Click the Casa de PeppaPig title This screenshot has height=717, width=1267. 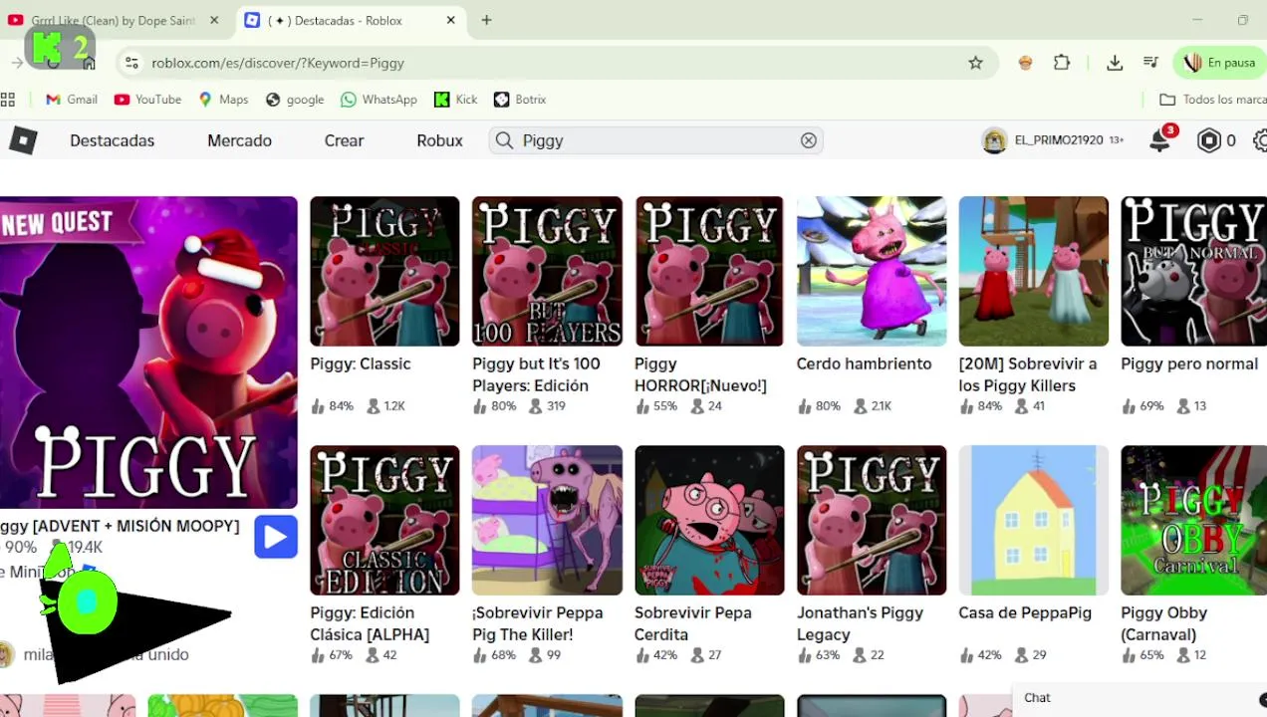click(x=1025, y=612)
